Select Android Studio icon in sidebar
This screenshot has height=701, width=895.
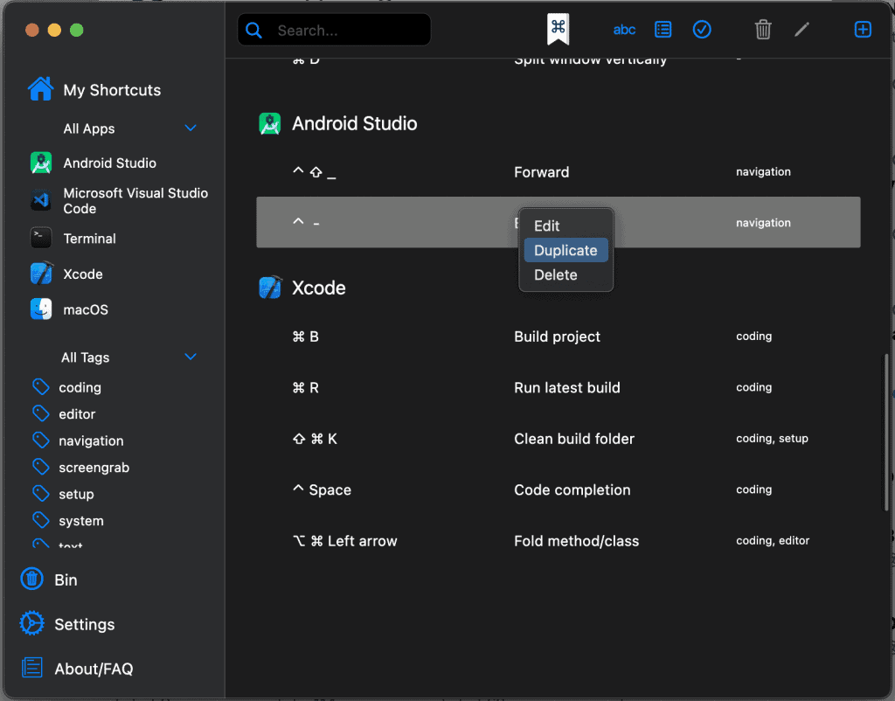[x=41, y=163]
